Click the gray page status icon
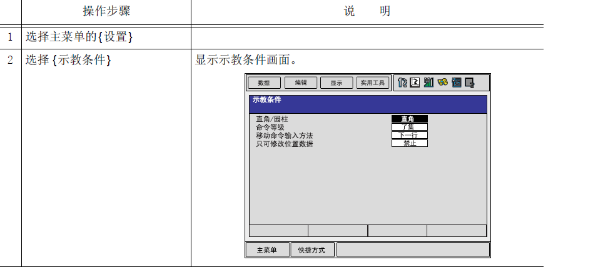 point(470,83)
